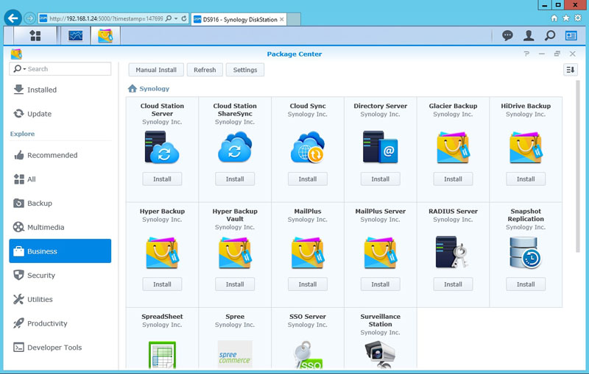Click the Glacier Backup package icon
Image resolution: width=589 pixels, height=374 pixels.
(453, 147)
